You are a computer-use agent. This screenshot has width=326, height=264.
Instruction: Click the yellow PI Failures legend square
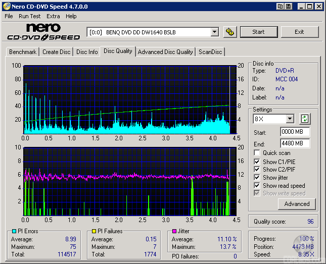94,231
